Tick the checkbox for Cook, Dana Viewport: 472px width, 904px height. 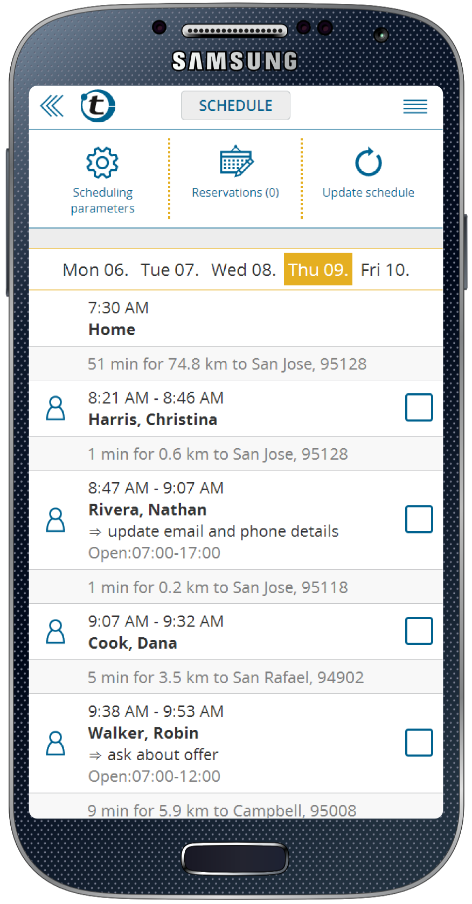pos(419,631)
